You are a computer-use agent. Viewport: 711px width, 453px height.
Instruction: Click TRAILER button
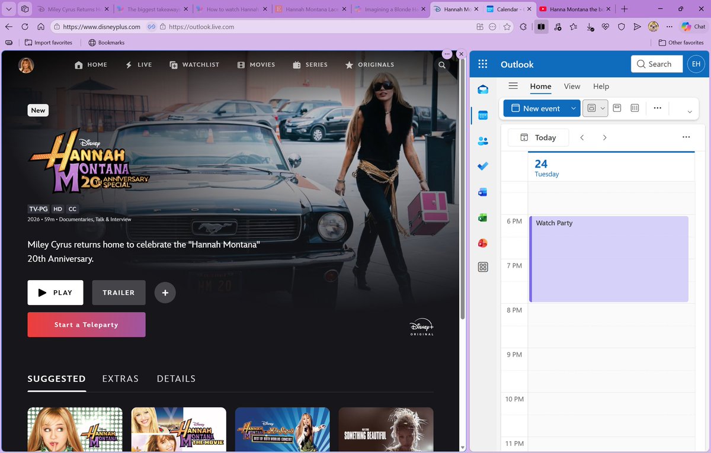click(118, 293)
